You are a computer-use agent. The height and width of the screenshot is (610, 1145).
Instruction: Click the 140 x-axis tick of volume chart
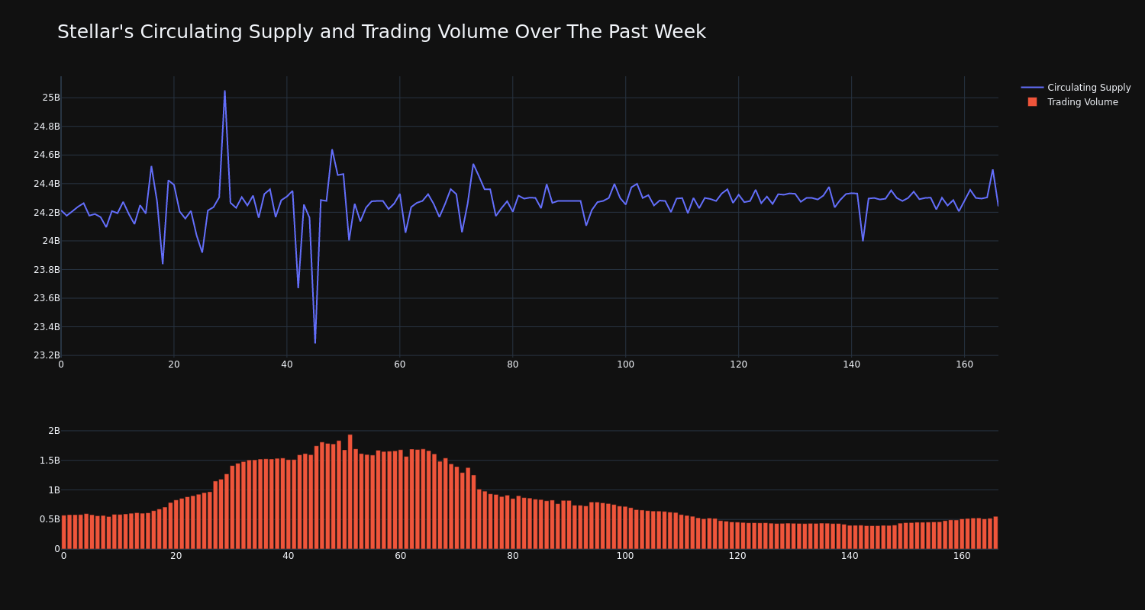pos(850,556)
